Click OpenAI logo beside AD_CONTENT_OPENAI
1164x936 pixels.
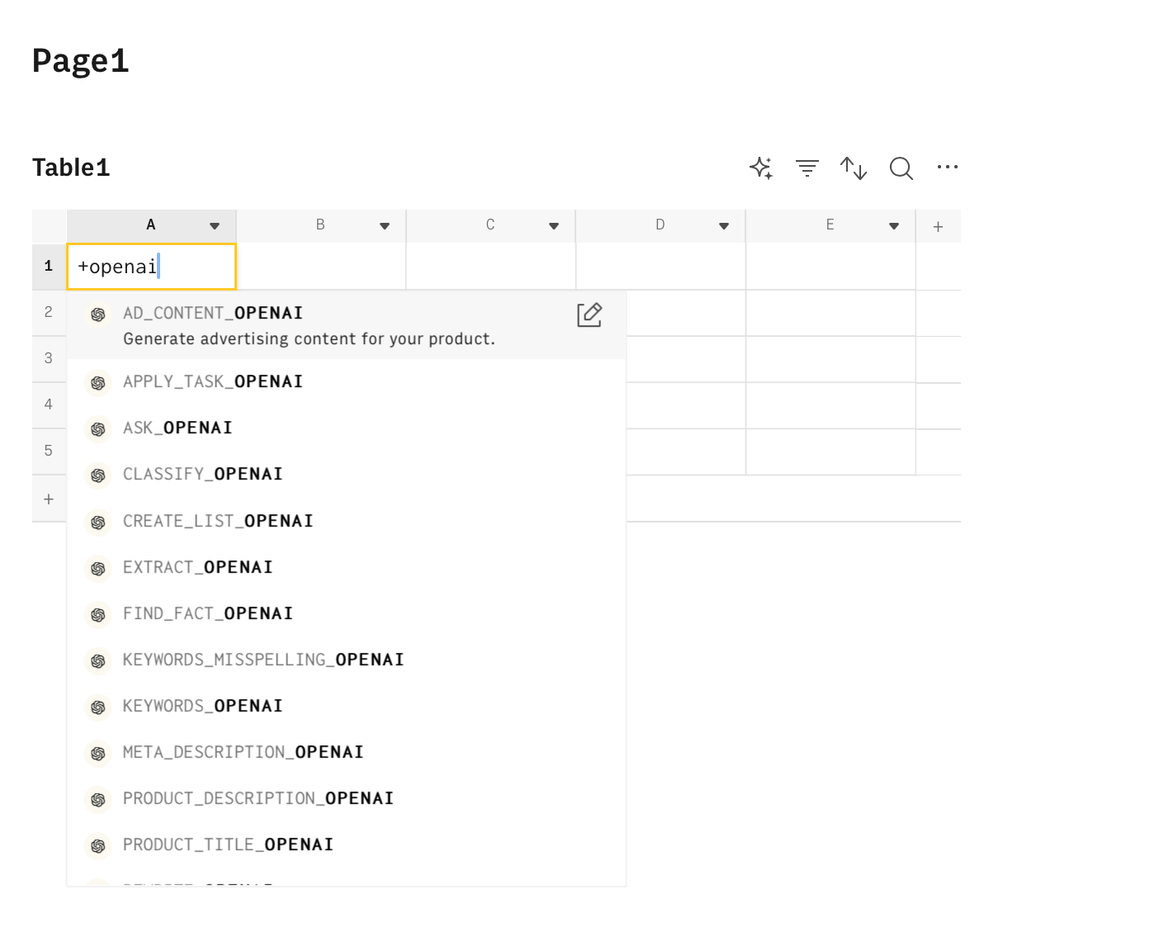tap(98, 314)
